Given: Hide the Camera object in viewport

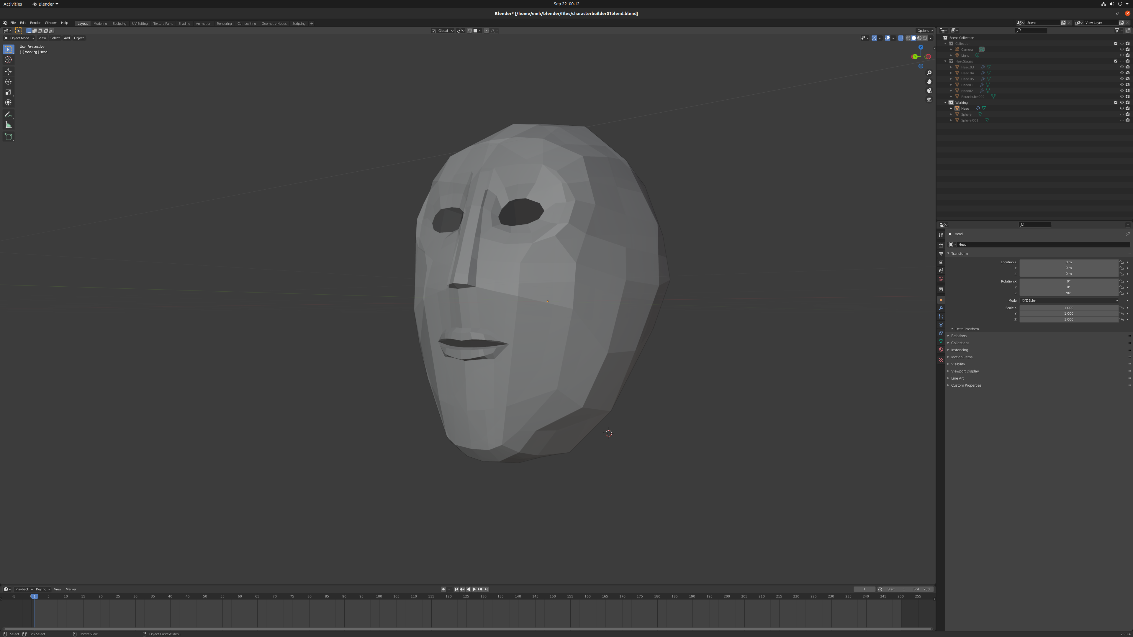Looking at the screenshot, I should tap(1121, 50).
